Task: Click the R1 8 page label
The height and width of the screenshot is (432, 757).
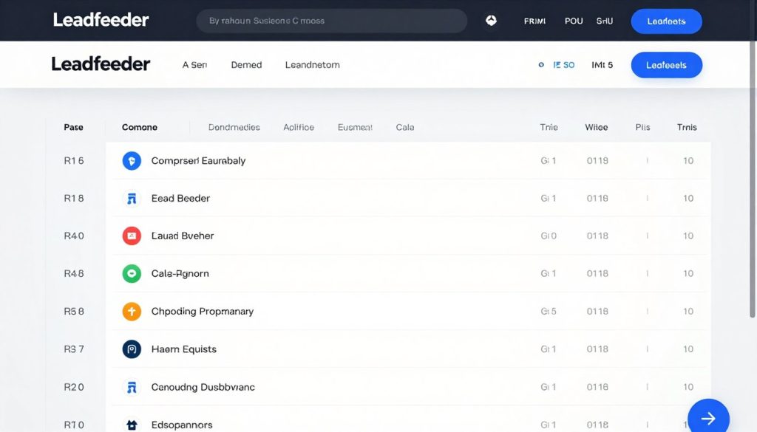Action: point(74,198)
